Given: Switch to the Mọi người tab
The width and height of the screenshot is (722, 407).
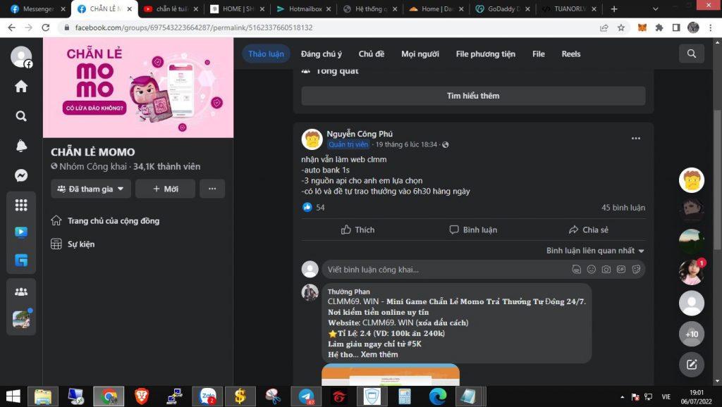Looking at the screenshot, I should point(420,54).
